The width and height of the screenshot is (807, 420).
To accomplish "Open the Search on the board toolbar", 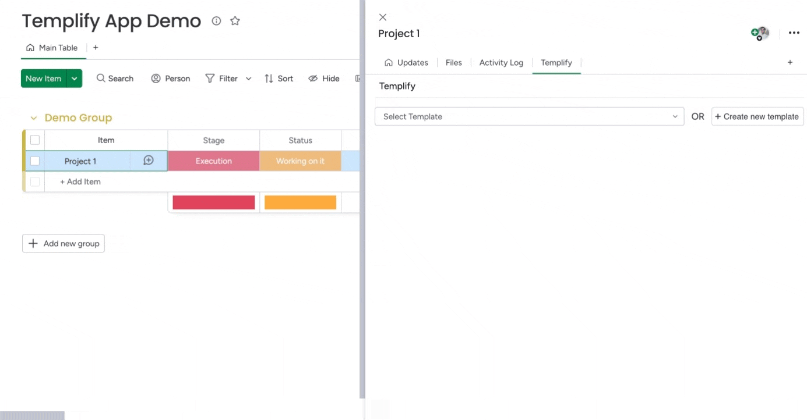I will coord(115,78).
